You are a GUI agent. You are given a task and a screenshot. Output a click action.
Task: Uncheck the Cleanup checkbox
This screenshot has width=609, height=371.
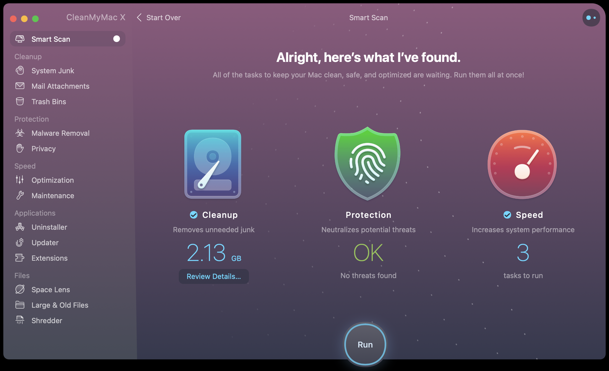(x=194, y=215)
